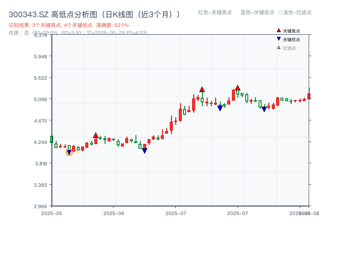Click the orange circled filter point on the chart
Screen dimensions: 343x257
69,152
